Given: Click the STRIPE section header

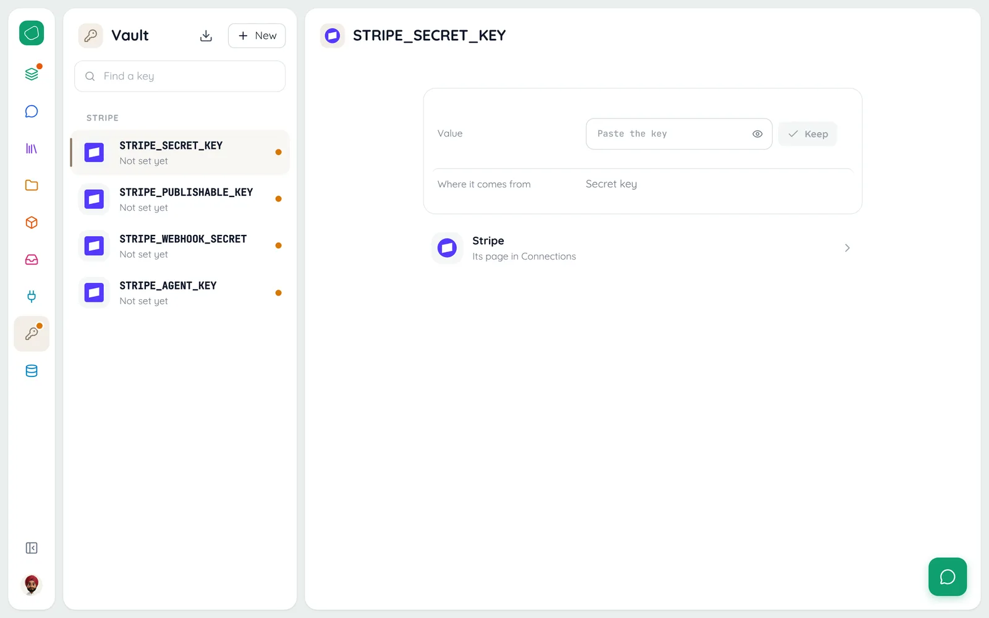Looking at the screenshot, I should click(x=103, y=118).
